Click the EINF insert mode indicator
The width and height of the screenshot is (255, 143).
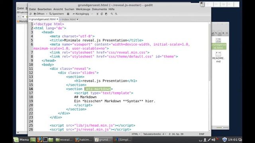tap(202, 134)
